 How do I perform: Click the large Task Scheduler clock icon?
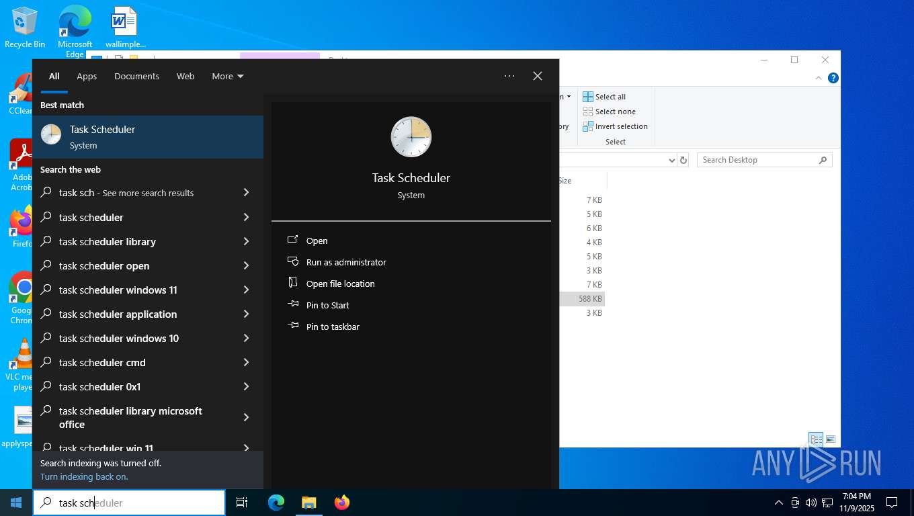[411, 137]
